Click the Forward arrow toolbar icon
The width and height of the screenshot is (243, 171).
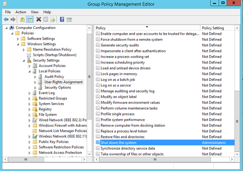13,20
